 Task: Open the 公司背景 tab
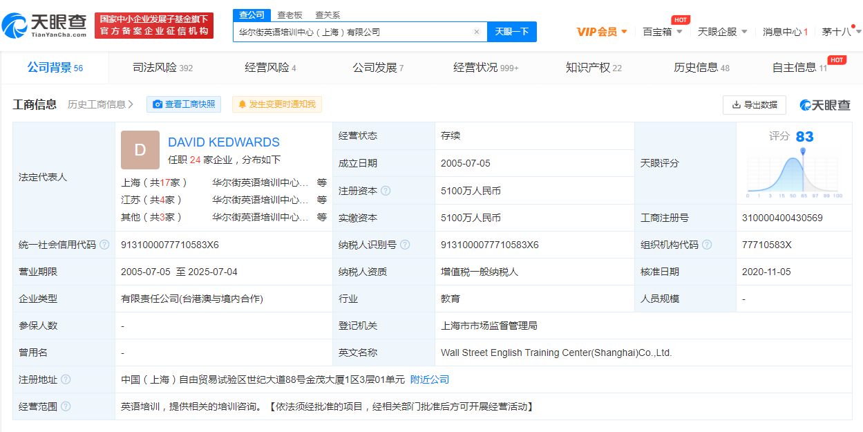point(55,68)
